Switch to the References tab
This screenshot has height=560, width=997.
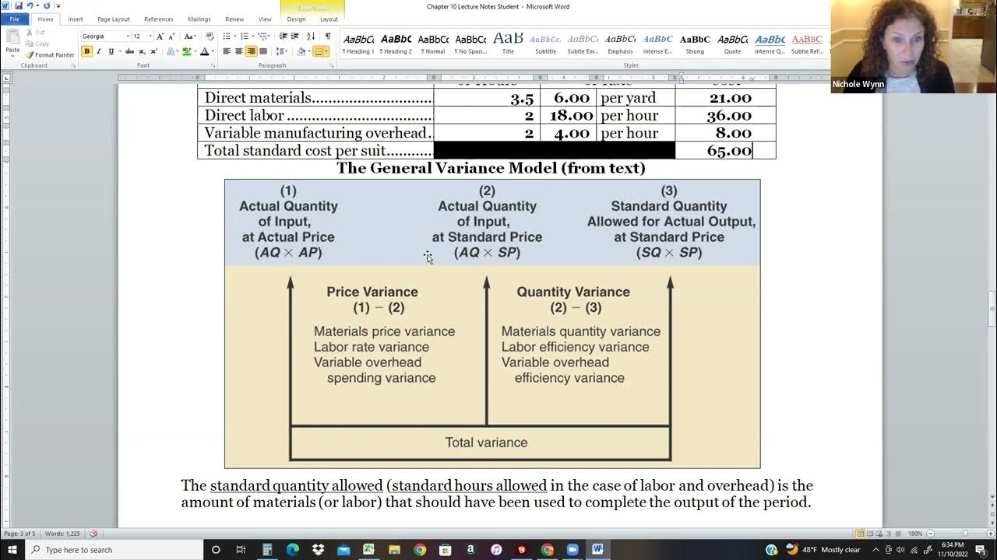[x=159, y=19]
